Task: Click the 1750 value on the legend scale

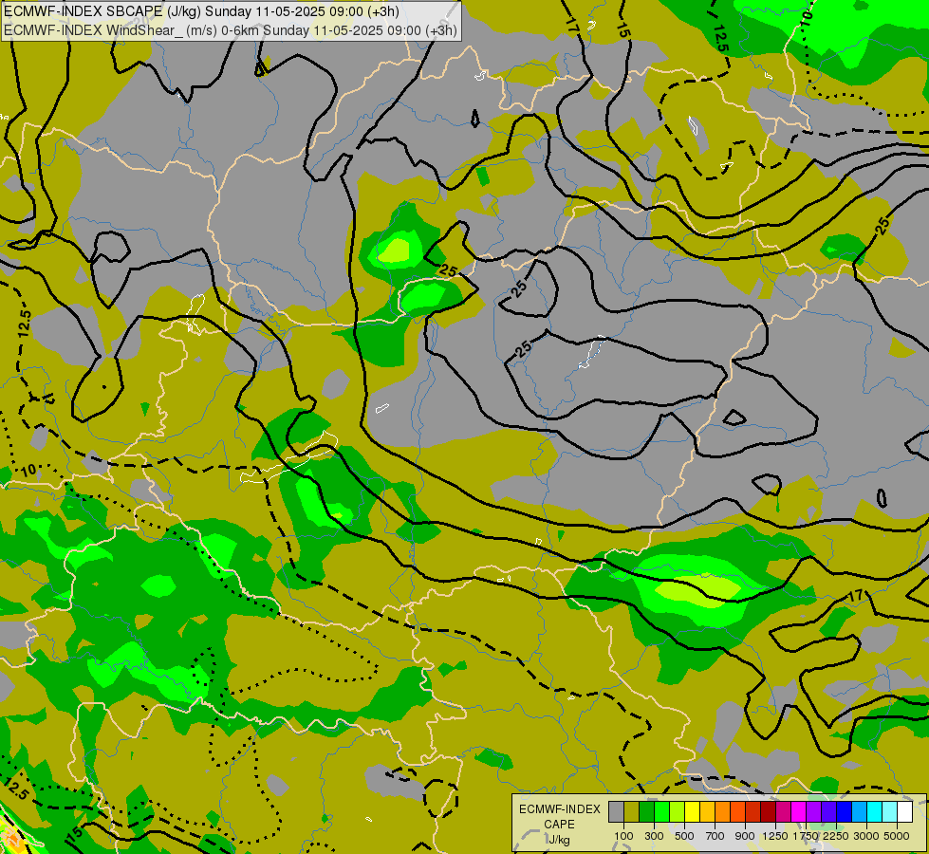Action: pos(806,836)
